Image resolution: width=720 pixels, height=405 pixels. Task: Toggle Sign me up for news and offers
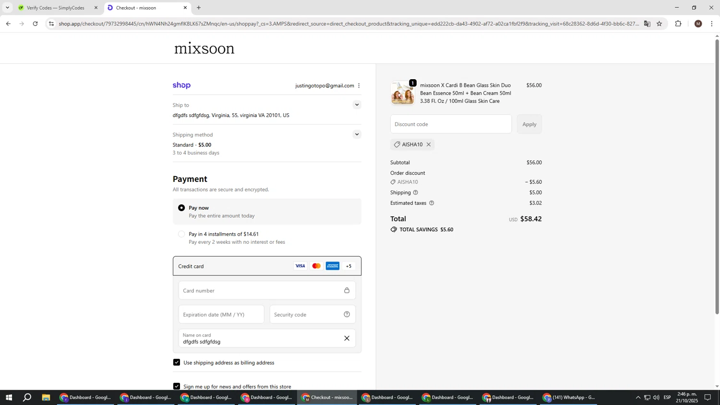click(x=177, y=386)
